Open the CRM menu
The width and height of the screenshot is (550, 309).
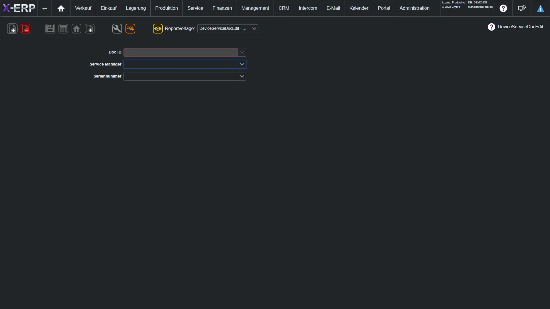[284, 8]
